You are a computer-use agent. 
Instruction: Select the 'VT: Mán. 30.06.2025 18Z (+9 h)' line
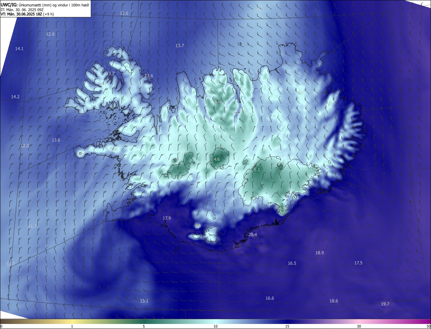pos(27,14)
